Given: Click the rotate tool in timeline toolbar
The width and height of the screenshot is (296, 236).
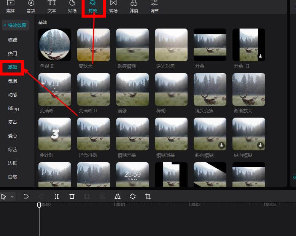Looking at the screenshot, I should point(133,196).
